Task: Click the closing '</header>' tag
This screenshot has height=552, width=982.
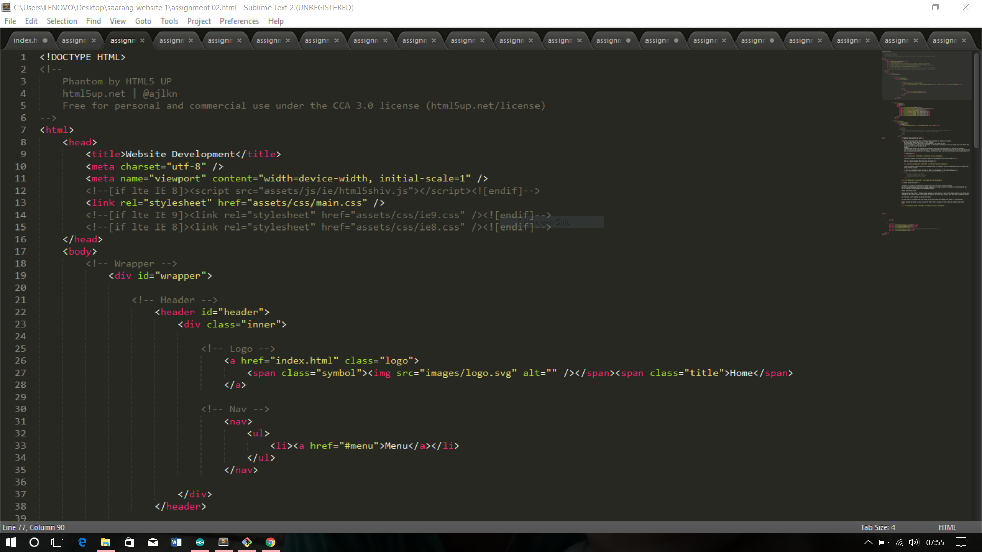Action: pyautogui.click(x=181, y=507)
